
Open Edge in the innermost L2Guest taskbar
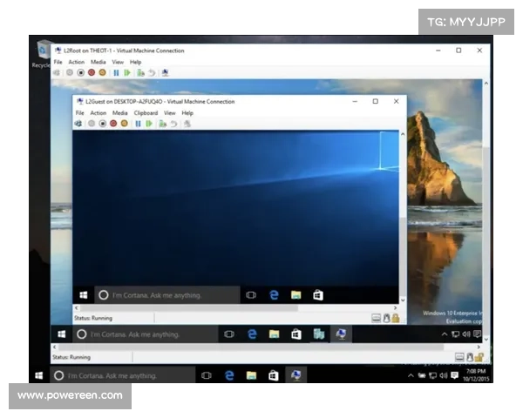point(274,295)
